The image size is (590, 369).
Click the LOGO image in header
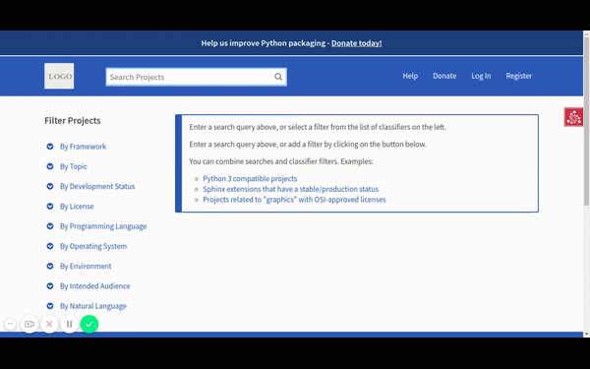tap(59, 76)
